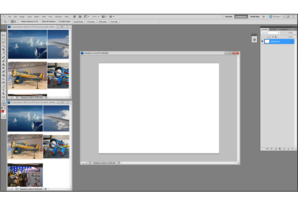This screenshot has height=205, width=298.
Task: Uncheck the Scrubby Zoom checkbox
Action: click(58, 22)
